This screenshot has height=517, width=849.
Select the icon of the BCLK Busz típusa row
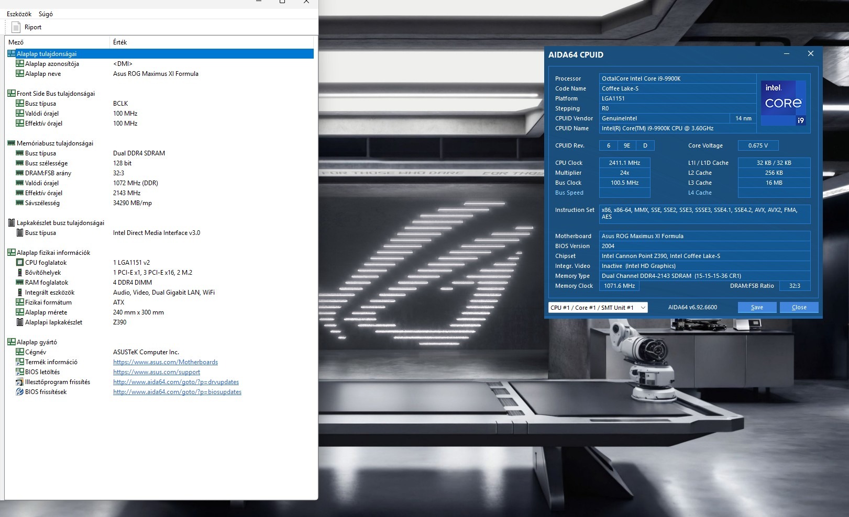click(20, 103)
